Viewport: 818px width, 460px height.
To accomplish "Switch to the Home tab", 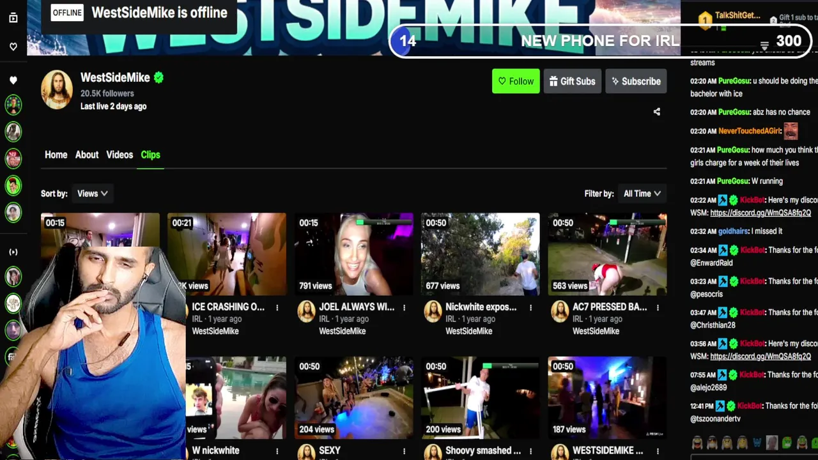I will click(x=56, y=155).
